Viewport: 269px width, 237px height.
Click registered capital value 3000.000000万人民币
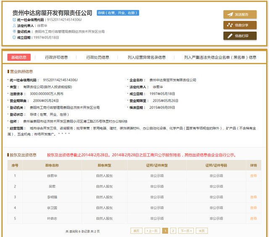pyautogui.click(x=47, y=94)
